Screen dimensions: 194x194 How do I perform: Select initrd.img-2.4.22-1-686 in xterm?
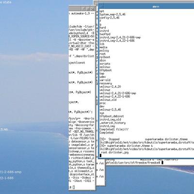click(x=117, y=41)
